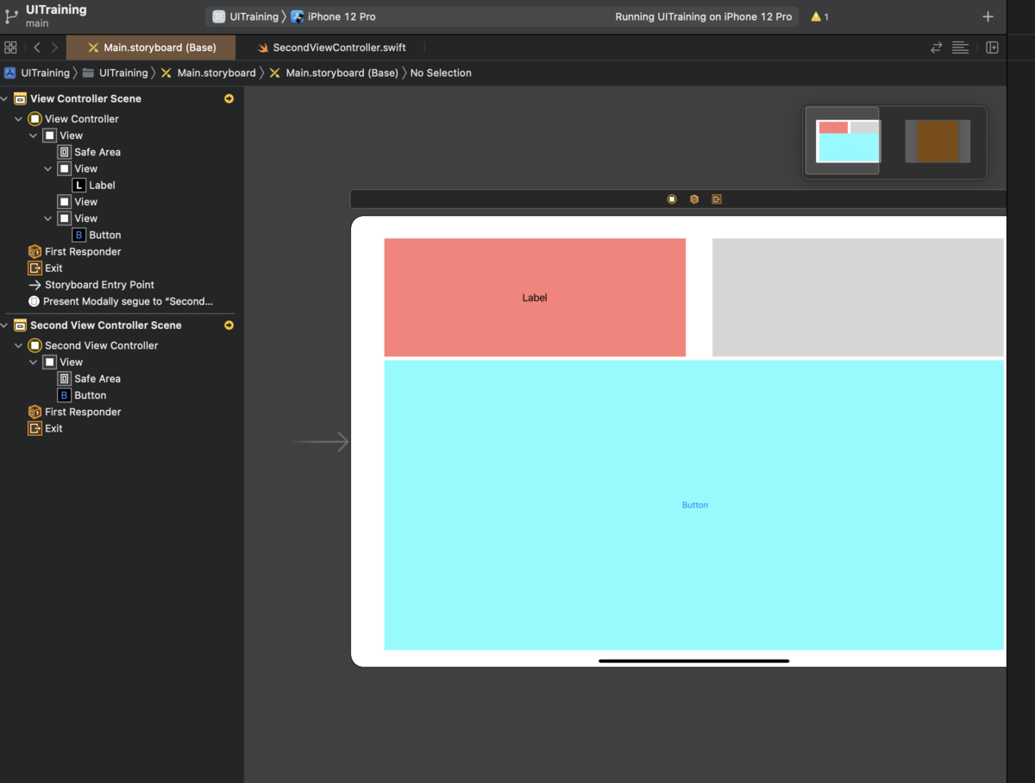Screen dimensions: 1035x783
Task: Select Storyboard Entry Point in outline
Action: click(91, 285)
